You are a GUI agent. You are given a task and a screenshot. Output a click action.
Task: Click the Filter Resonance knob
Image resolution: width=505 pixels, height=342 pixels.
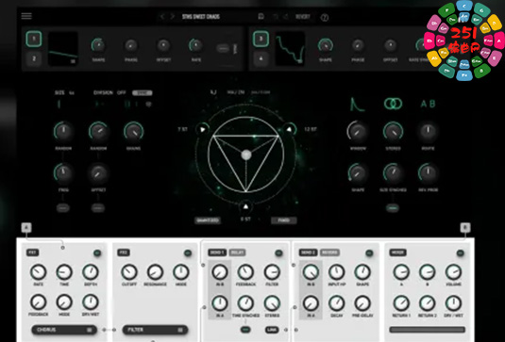point(155,272)
